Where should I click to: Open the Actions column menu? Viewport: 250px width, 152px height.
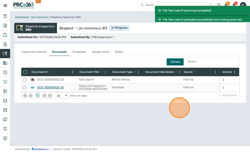235,72
